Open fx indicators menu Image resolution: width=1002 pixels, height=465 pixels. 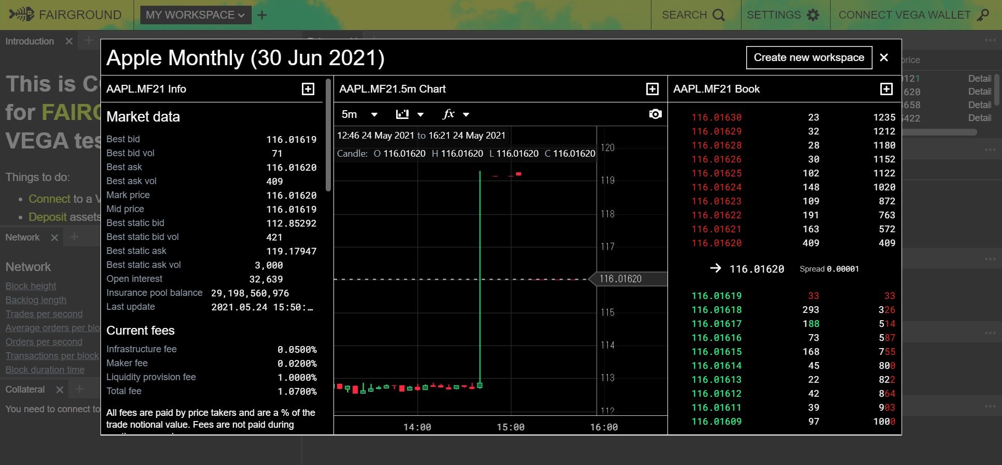click(449, 114)
